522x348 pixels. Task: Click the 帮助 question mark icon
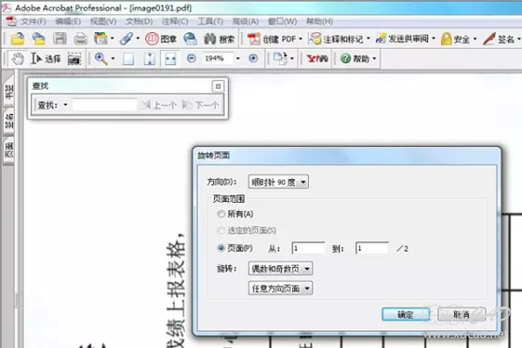pyautogui.click(x=346, y=58)
